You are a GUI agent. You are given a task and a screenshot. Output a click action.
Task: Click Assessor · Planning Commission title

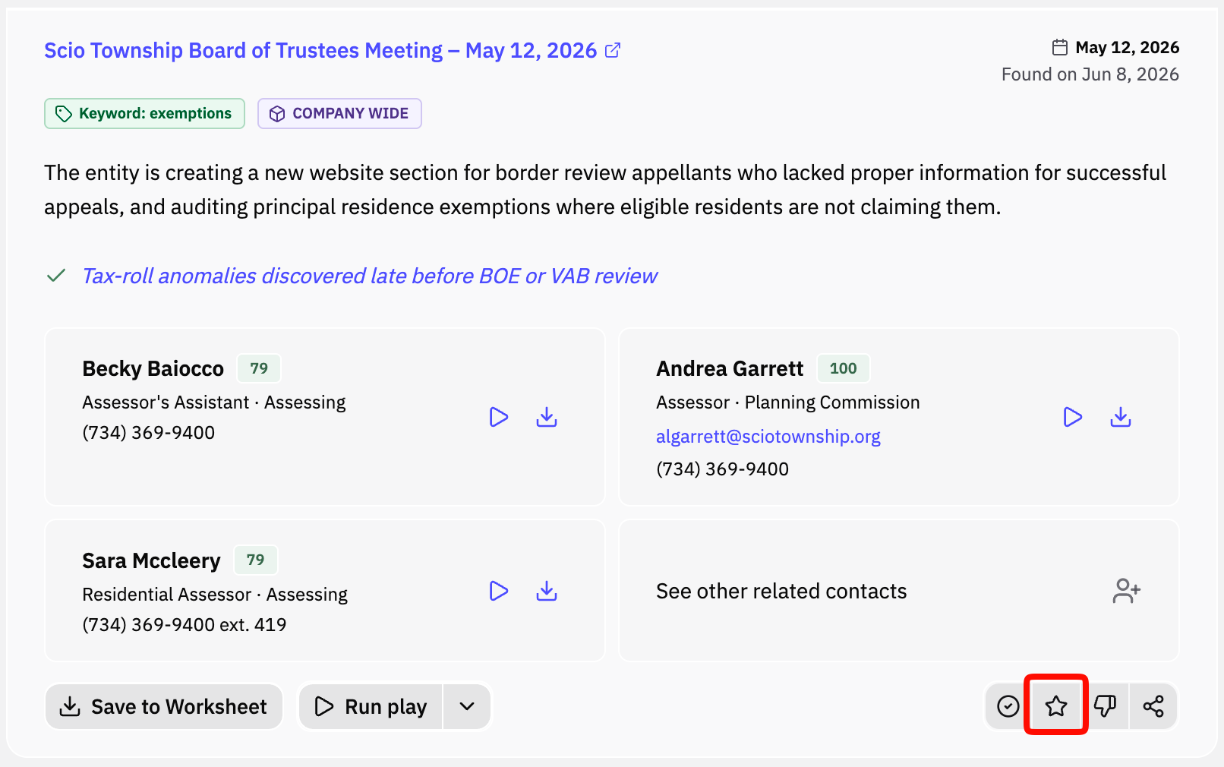[788, 402]
